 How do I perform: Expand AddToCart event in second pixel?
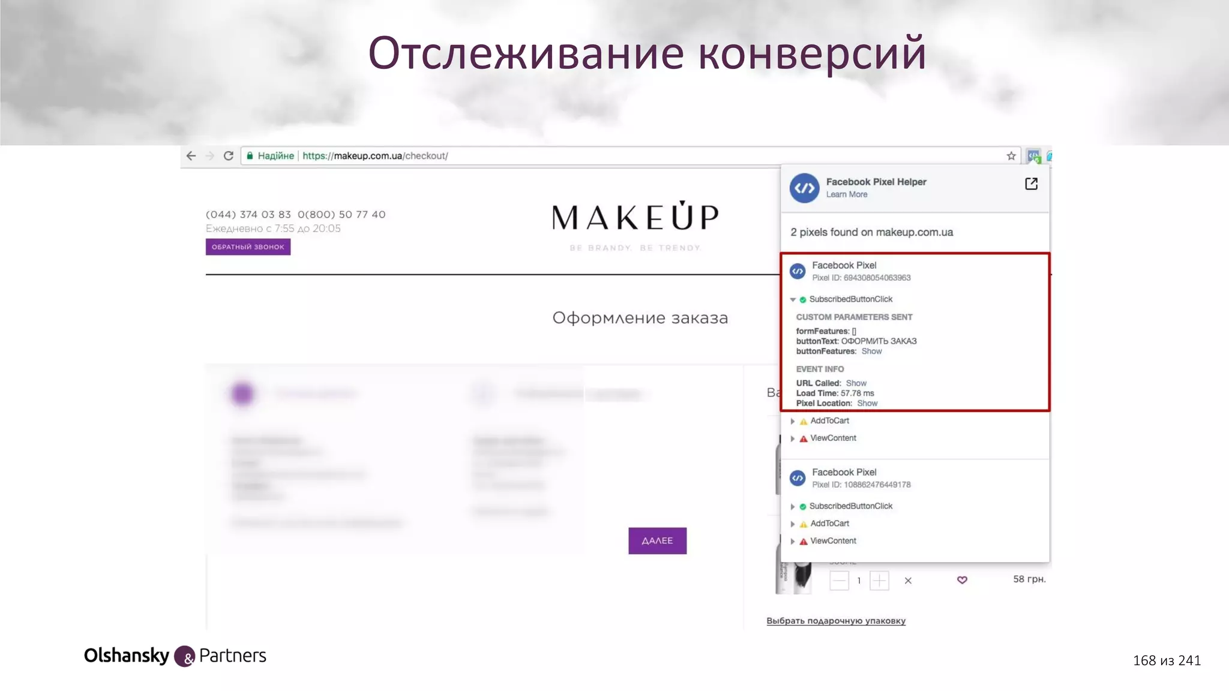click(793, 524)
